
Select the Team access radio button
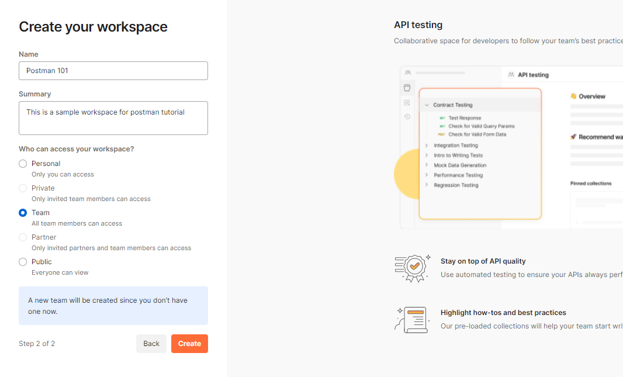click(x=23, y=213)
